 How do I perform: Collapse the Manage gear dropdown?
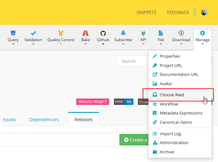(202, 38)
